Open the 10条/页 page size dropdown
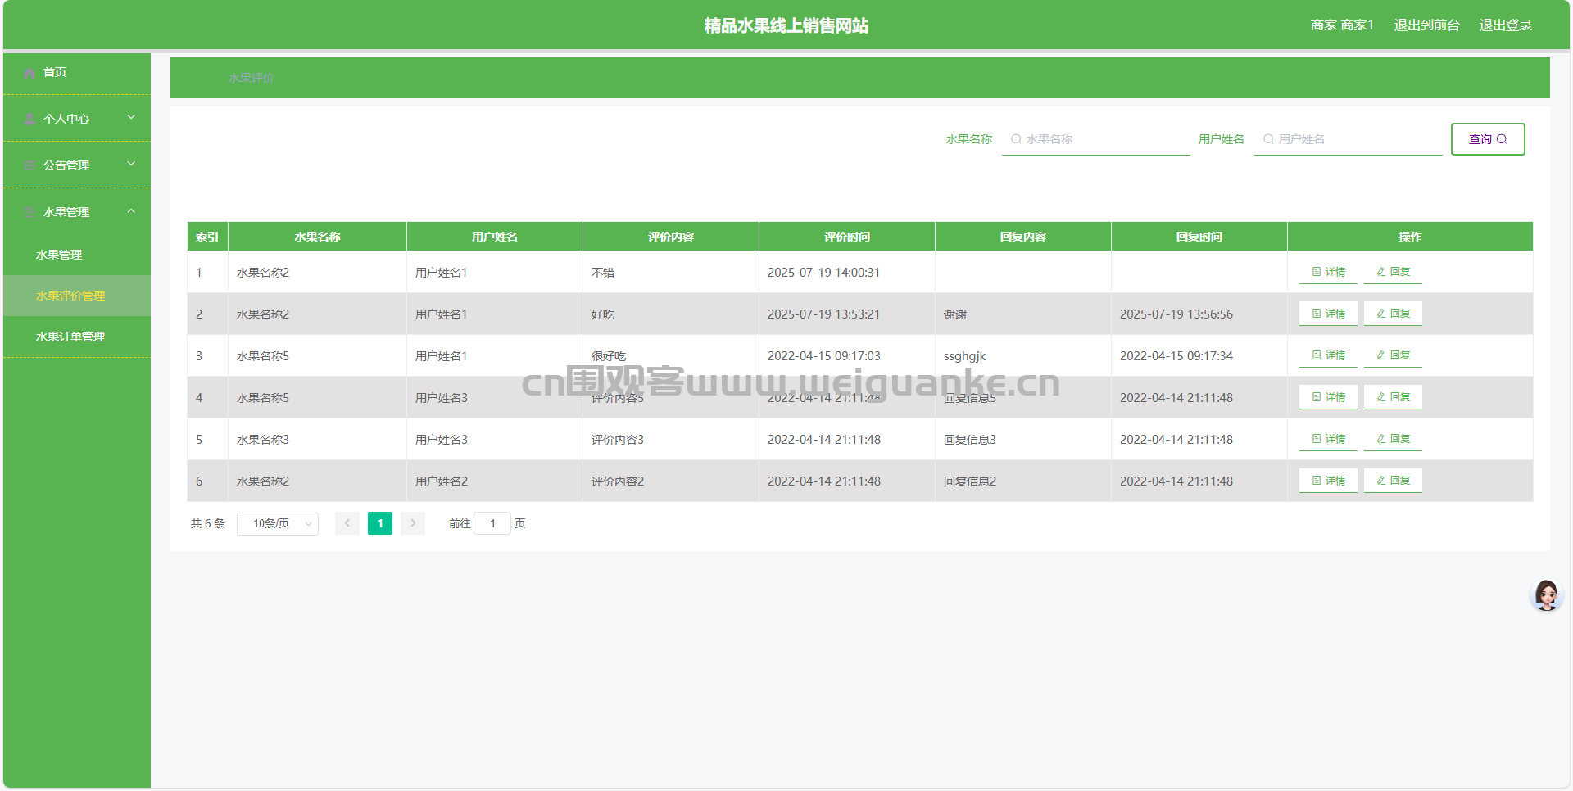 click(x=277, y=523)
